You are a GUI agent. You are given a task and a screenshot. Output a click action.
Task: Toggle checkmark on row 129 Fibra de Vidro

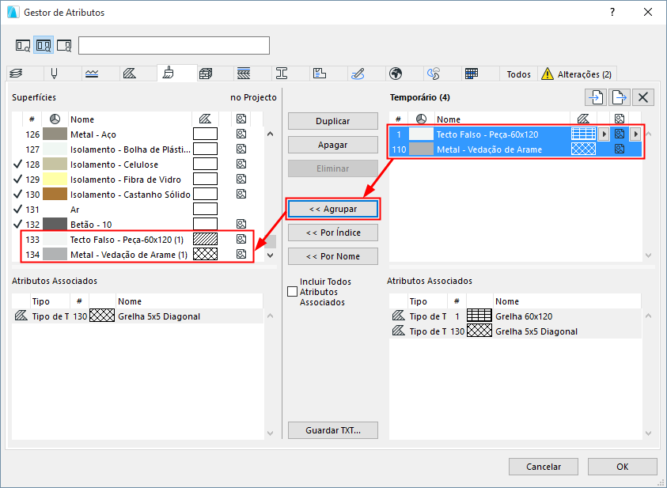click(17, 180)
